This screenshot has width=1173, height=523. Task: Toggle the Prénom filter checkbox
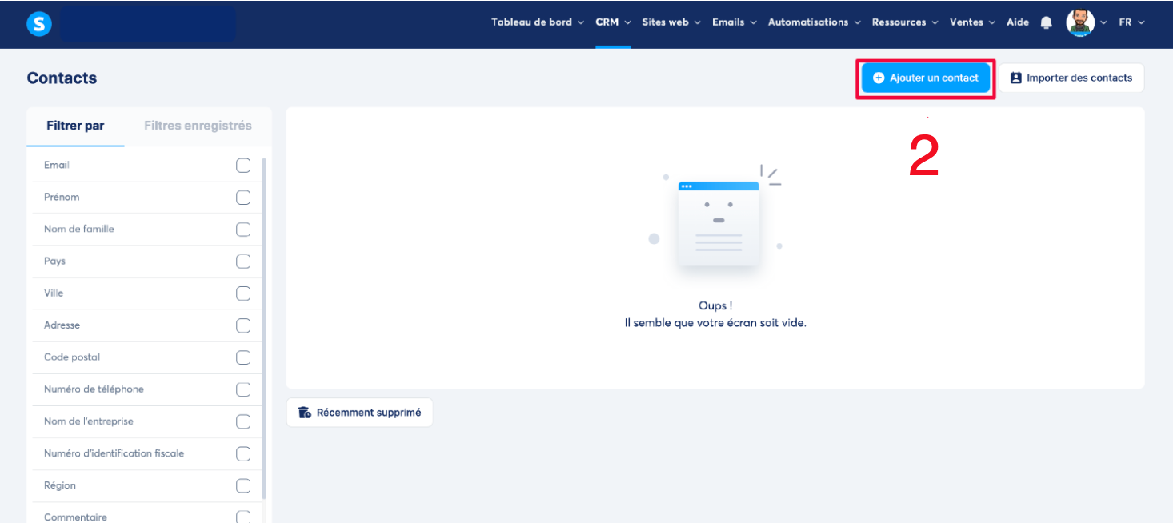(x=243, y=198)
